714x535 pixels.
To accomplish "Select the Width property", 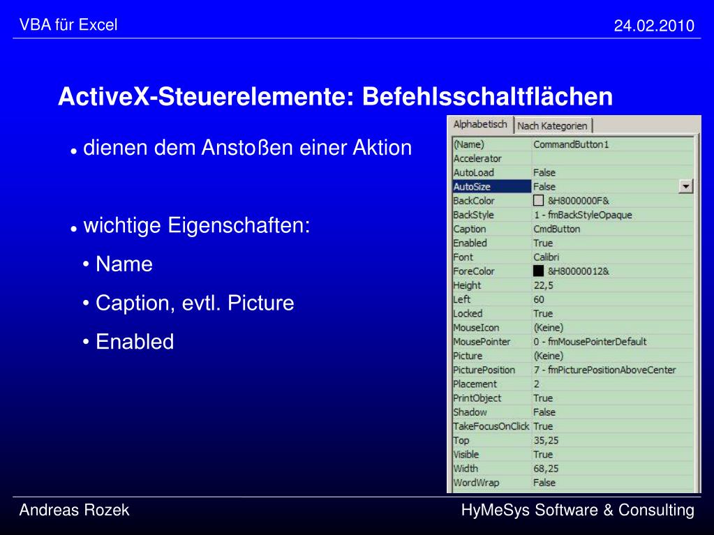I will 466,469.
